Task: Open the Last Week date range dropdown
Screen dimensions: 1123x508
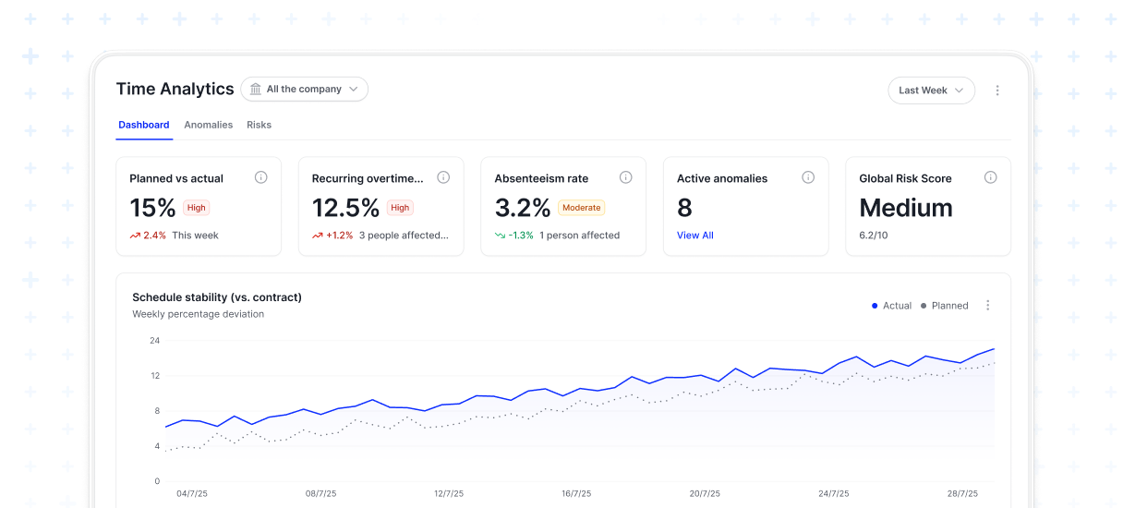Action: click(931, 91)
